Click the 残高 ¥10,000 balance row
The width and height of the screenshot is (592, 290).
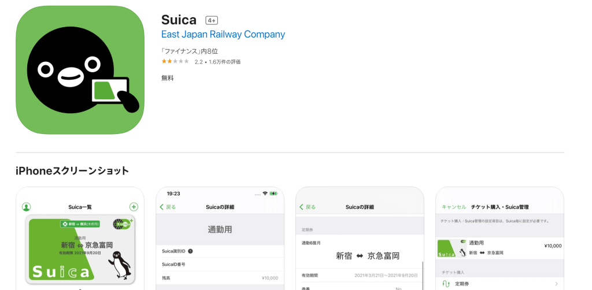coord(220,278)
